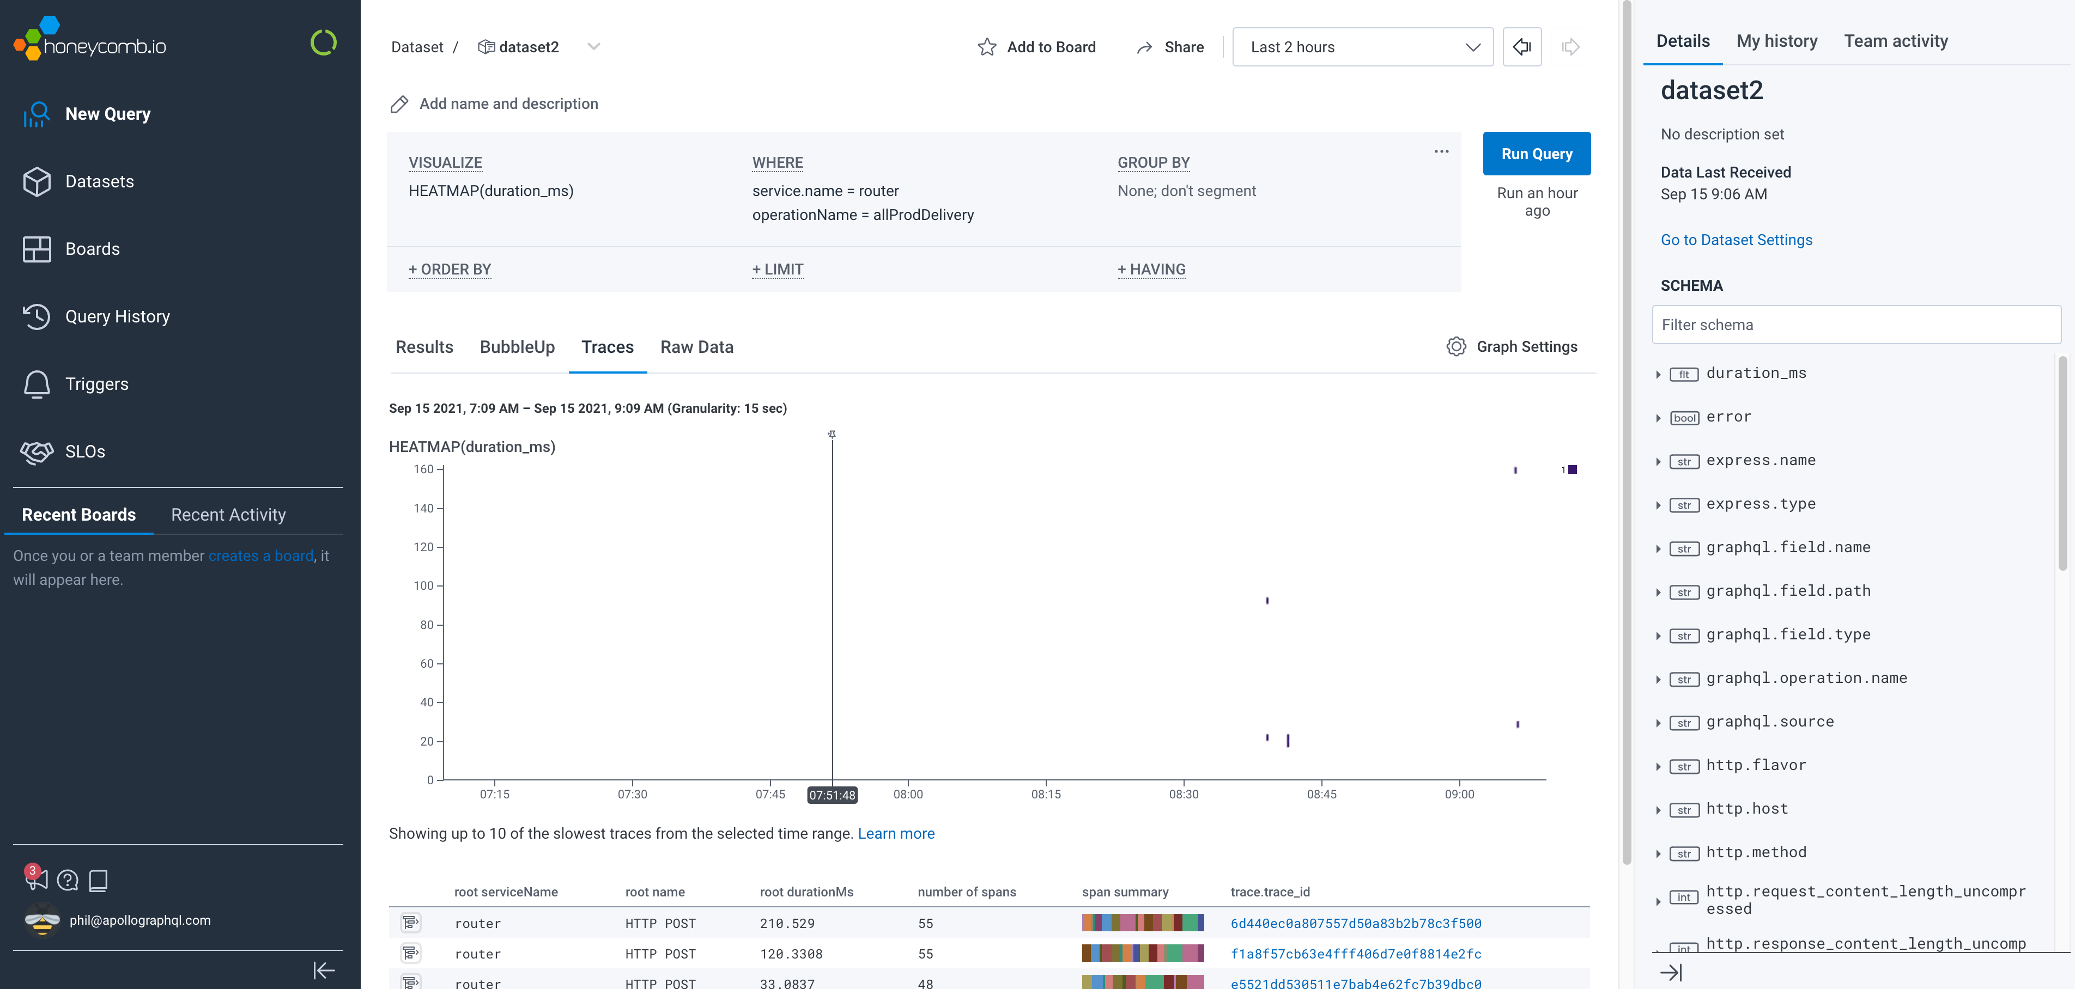
Task: Click the New Query icon
Action: [x=37, y=114]
